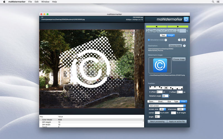The image size is (223, 139).
Task: Click the 100% actual size icon
Action: pos(154,31)
